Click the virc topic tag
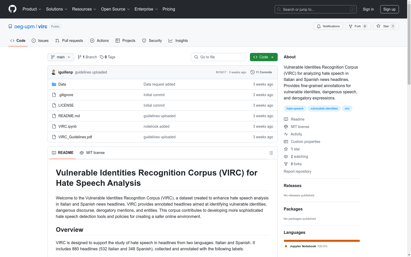 point(347,108)
